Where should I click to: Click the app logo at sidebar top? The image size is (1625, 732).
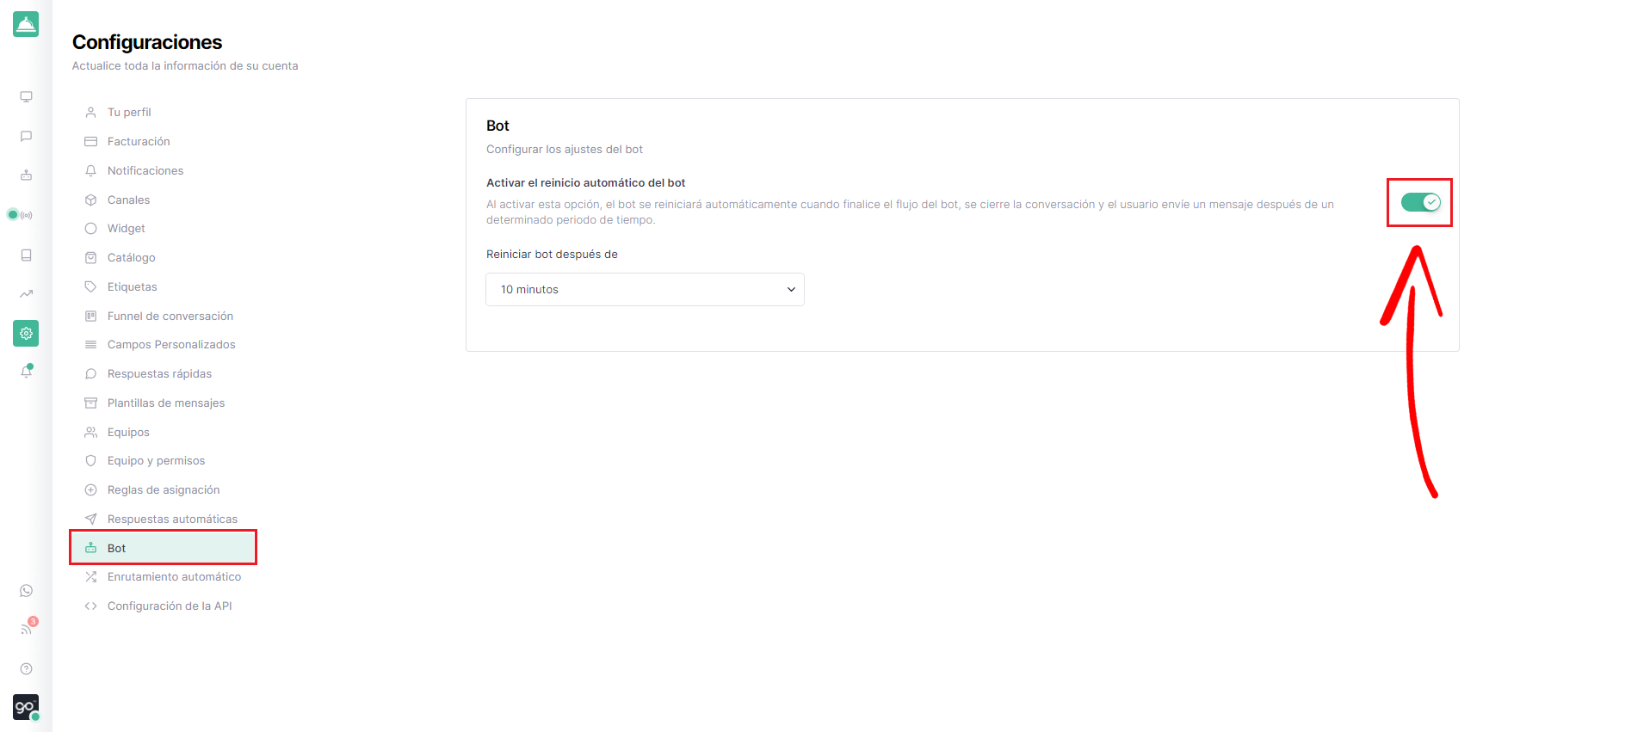[26, 24]
